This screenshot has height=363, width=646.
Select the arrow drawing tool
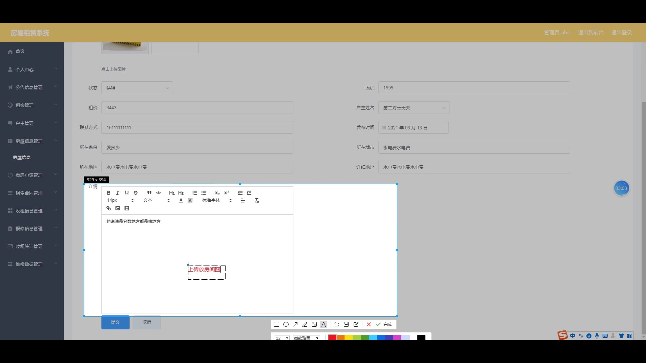[295, 324]
